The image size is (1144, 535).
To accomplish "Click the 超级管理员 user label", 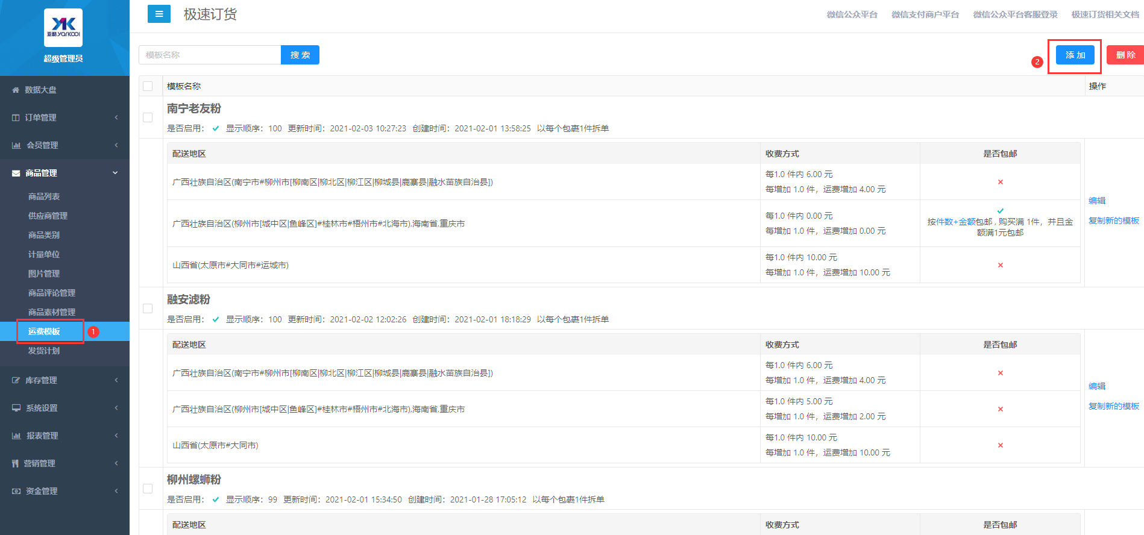I will point(63,58).
